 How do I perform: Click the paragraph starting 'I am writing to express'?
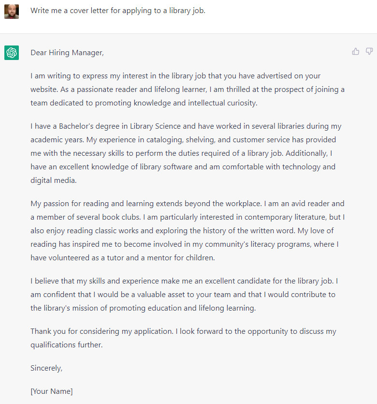pyautogui.click(x=188, y=90)
